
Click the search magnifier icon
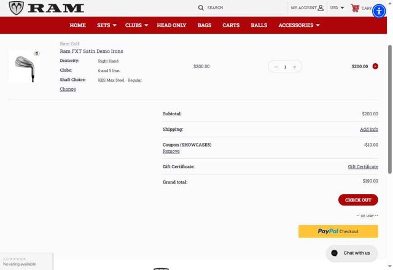tap(201, 8)
